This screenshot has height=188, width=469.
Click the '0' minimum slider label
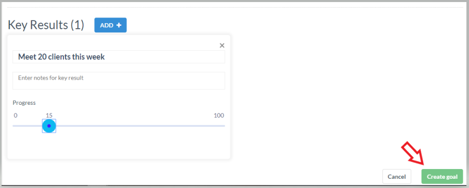[15, 116]
